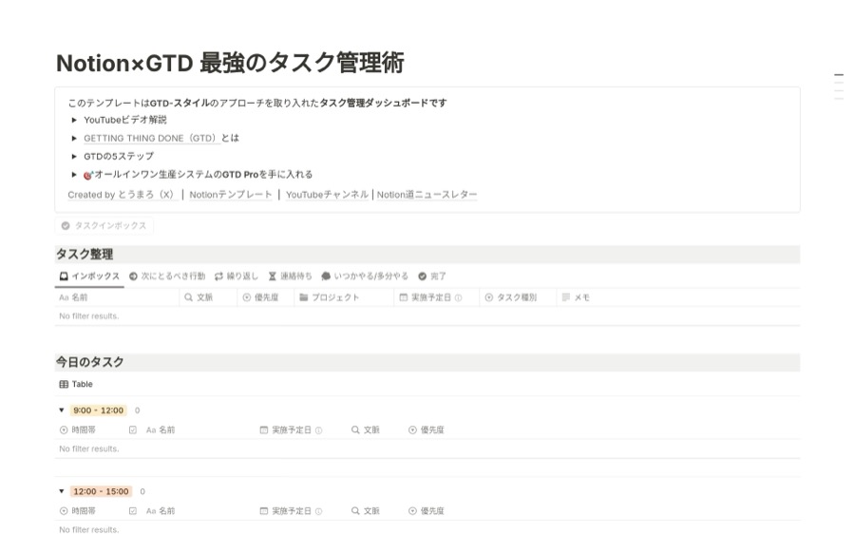The height and width of the screenshot is (534, 855).
Task: Open the Notion道ニュースレター link
Action: tap(427, 195)
